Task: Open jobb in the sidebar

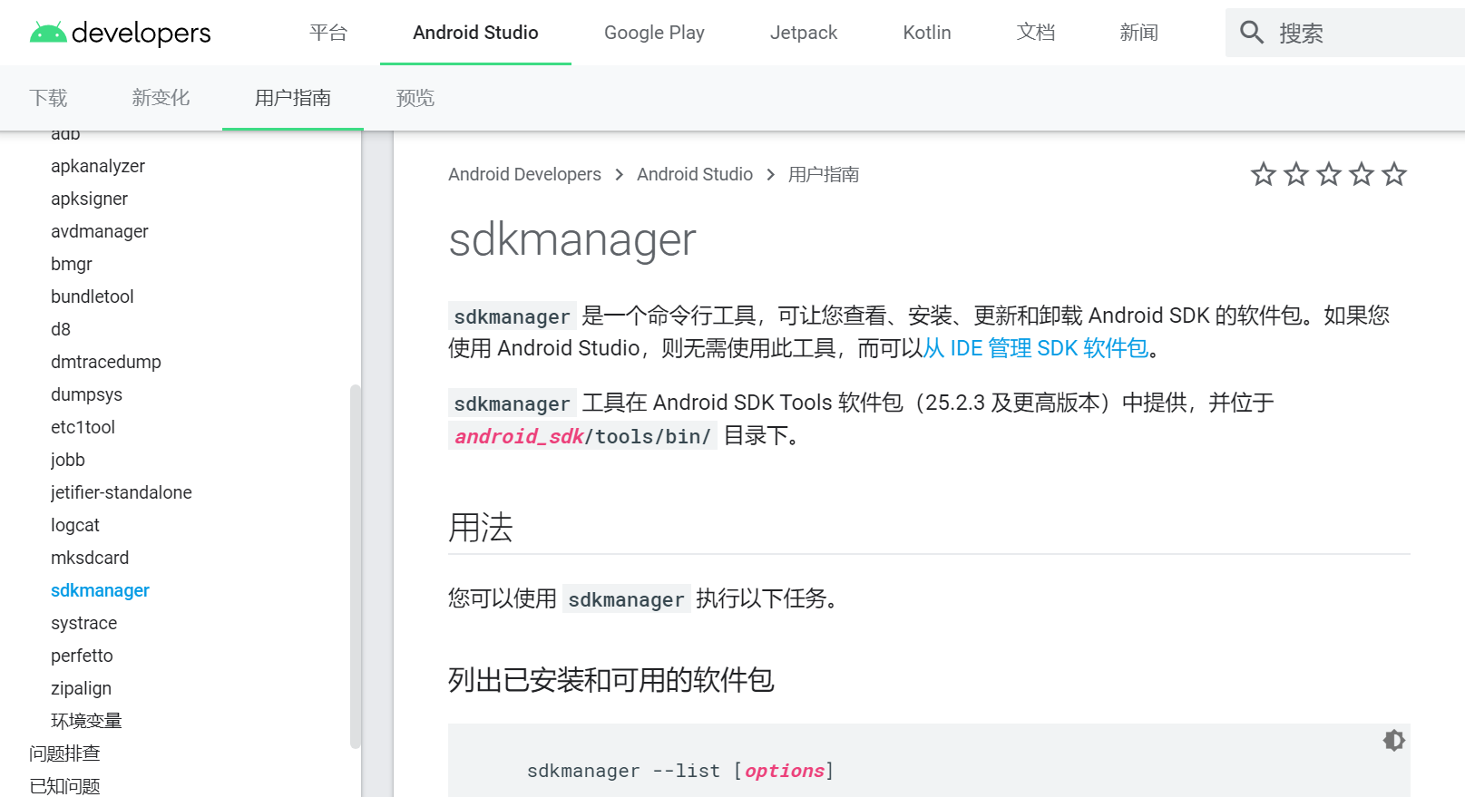Action: 68,460
